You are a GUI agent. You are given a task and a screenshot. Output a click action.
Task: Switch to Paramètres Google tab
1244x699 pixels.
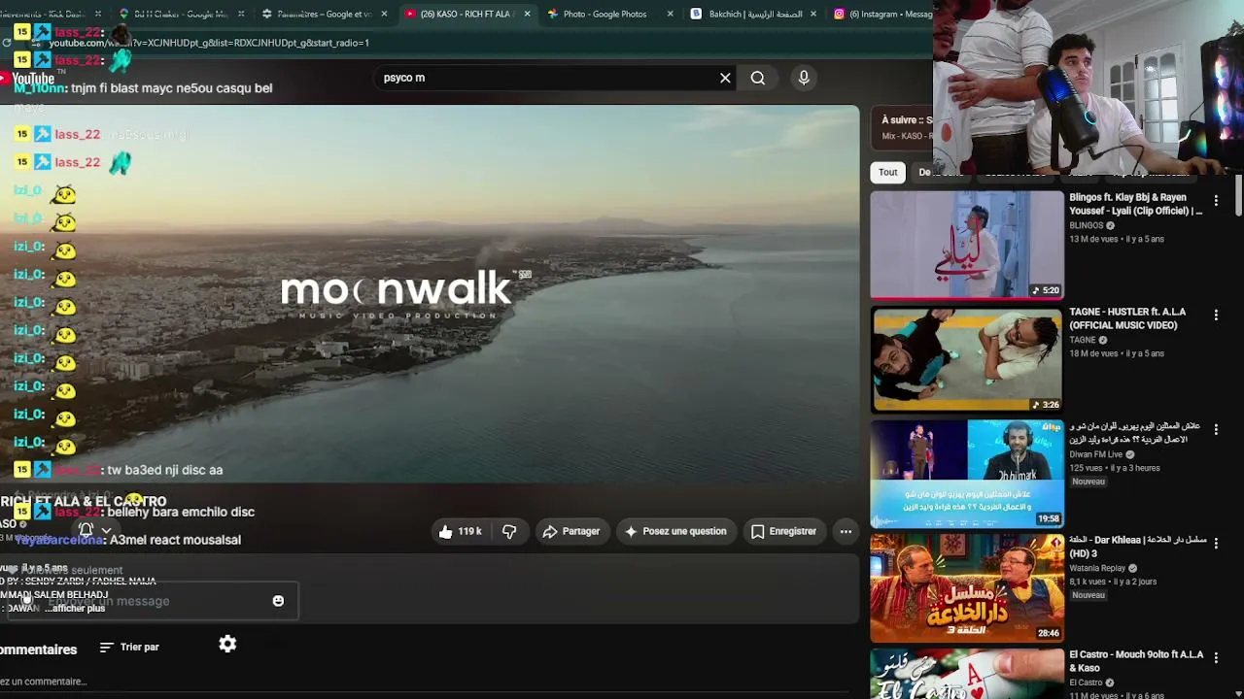click(324, 14)
